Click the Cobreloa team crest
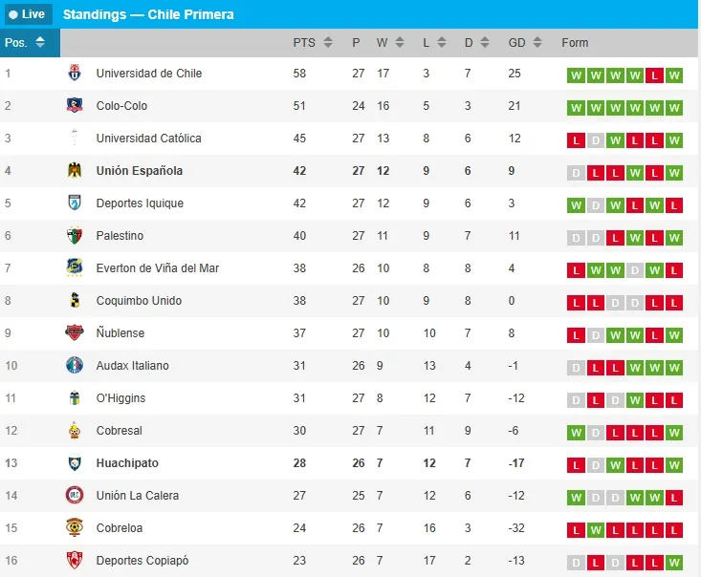The height and width of the screenshot is (577, 701). 75,527
